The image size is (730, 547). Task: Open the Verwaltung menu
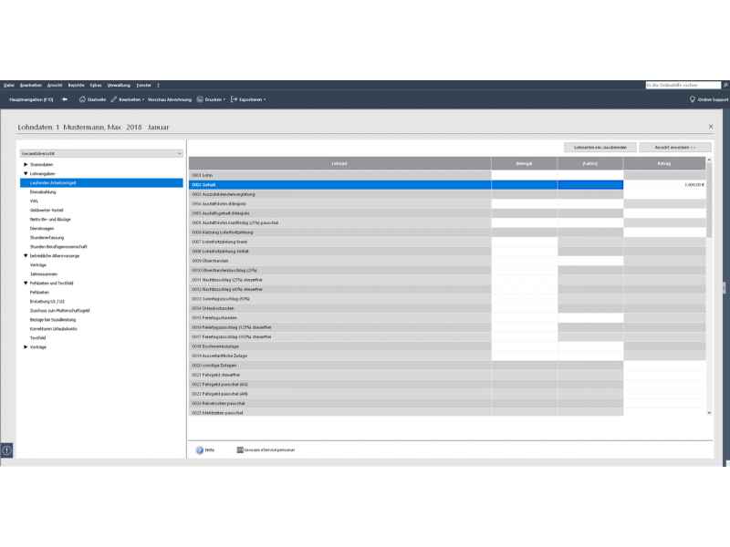119,85
